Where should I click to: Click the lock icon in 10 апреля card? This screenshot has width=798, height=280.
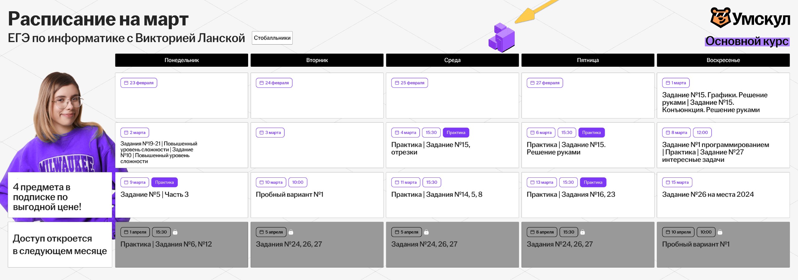coord(720,232)
